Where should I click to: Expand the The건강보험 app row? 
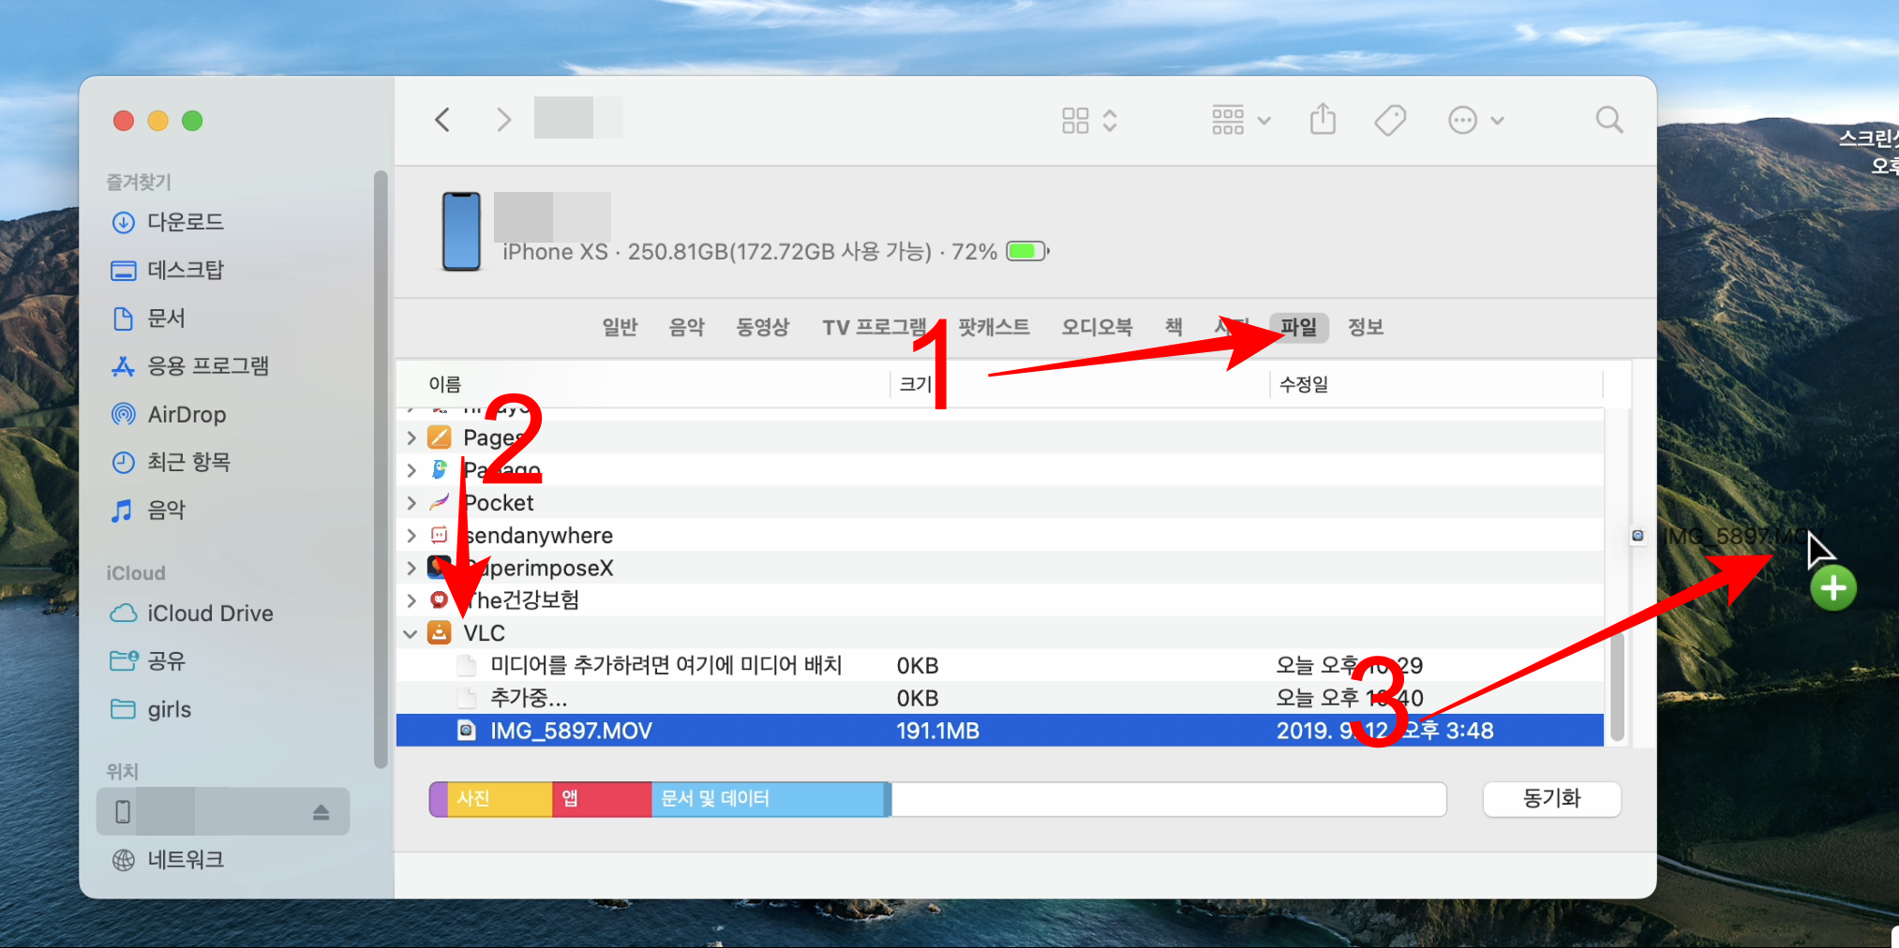(x=411, y=600)
